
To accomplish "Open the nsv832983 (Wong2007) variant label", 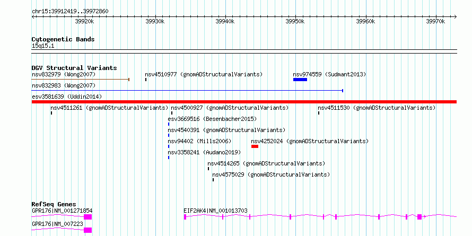I will click(64, 86).
